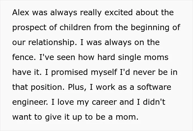Viewport: 193px width, 131px height.
Task: Click the word "Plus" in the sixth line
Action: pyautogui.click(x=76, y=87)
